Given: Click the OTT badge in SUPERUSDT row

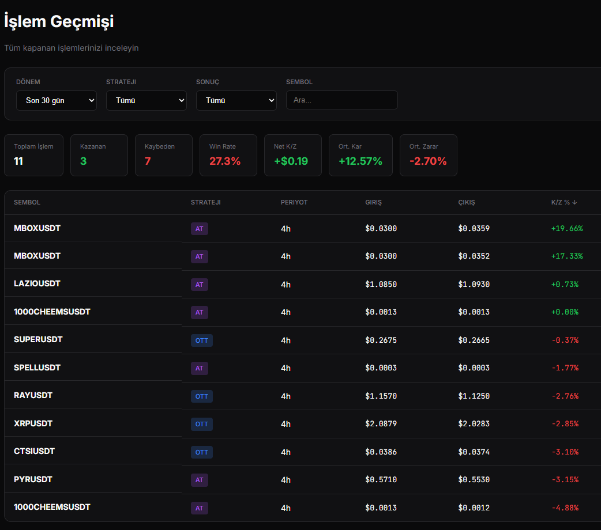Looking at the screenshot, I should point(202,340).
